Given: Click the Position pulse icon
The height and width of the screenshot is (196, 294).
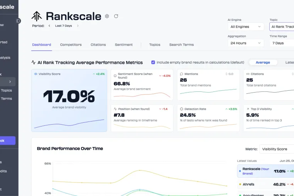Looking at the screenshot, I should tap(115, 109).
